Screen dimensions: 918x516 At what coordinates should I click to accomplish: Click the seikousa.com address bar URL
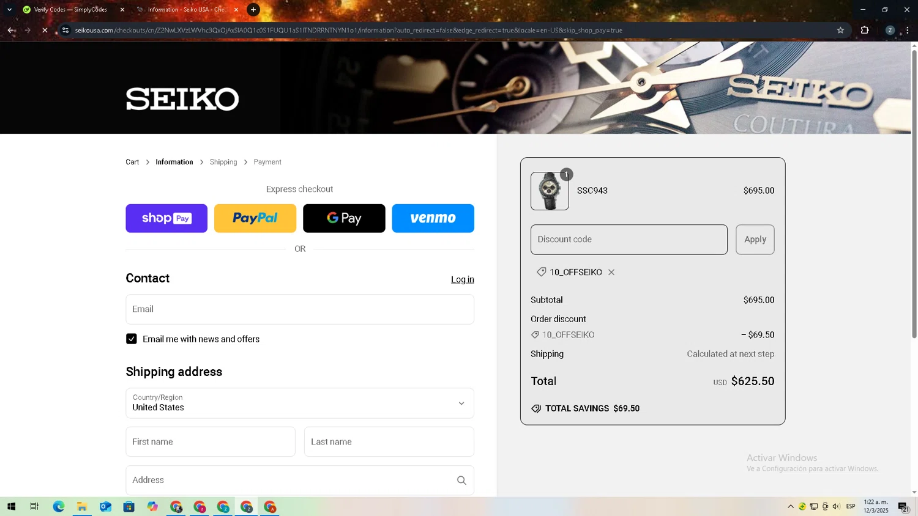(349, 30)
